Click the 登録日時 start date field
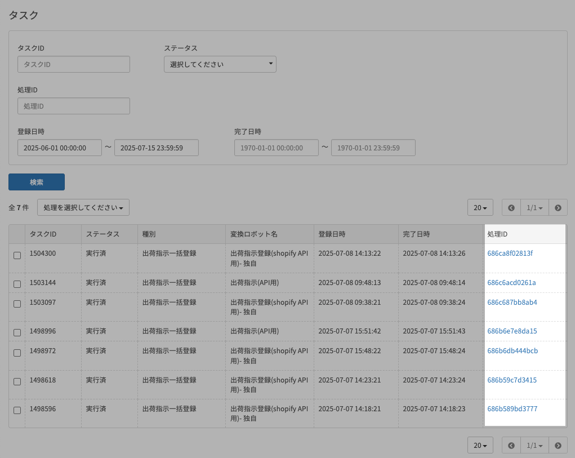 pos(60,148)
